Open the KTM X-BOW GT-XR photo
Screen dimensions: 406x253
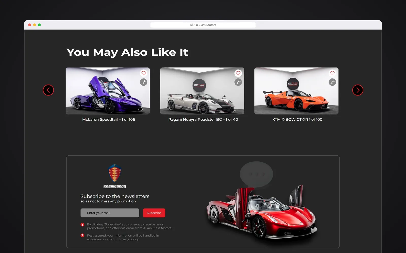point(296,91)
